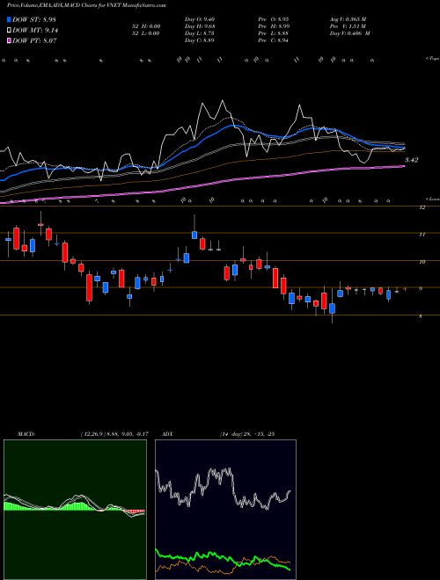Screen dimensions: 440x580
Task: Select the DOW PT: 8.07 label
Action: pos(34,40)
